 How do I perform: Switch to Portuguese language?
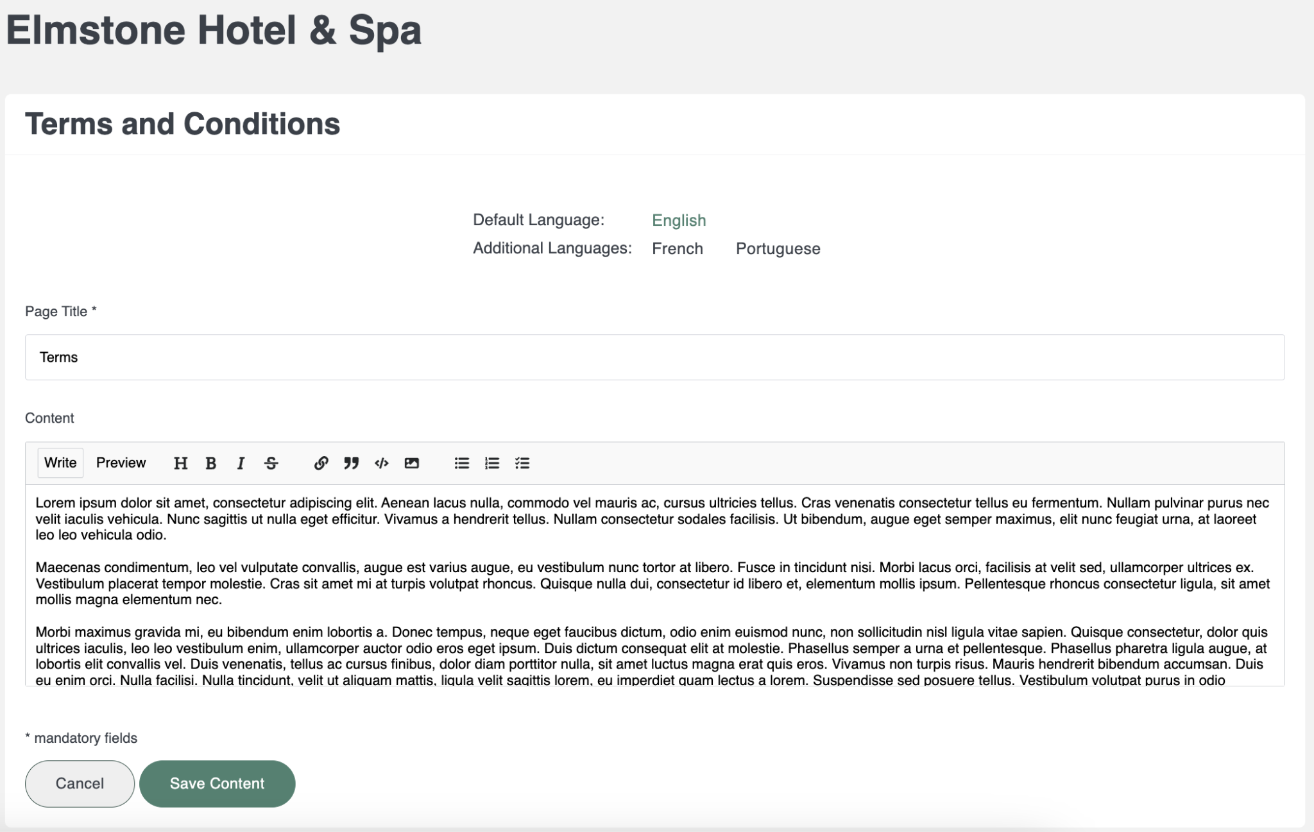(778, 248)
